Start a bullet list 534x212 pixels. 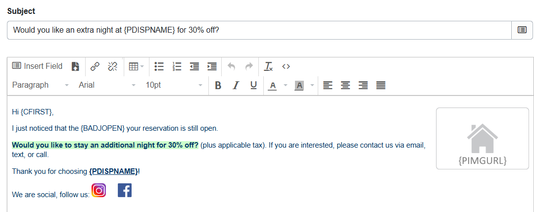pos(159,66)
